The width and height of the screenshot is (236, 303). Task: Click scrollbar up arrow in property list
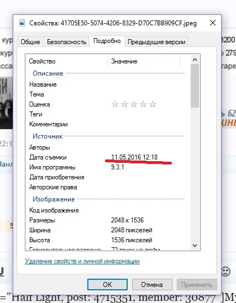pyautogui.click(x=195, y=60)
